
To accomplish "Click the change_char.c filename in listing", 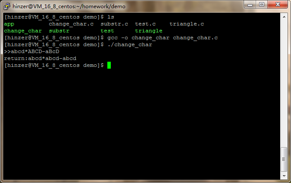I will [x=71, y=24].
